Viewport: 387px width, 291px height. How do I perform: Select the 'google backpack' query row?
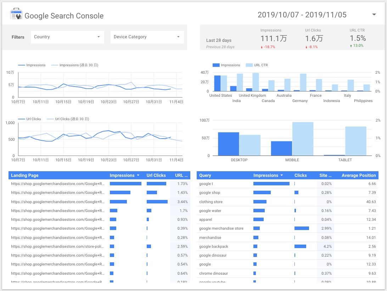(287, 246)
